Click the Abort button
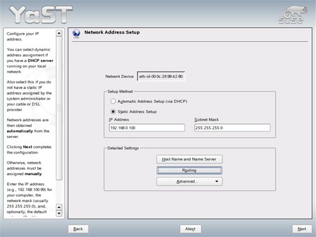This screenshot has height=237, width=316. [x=190, y=229]
